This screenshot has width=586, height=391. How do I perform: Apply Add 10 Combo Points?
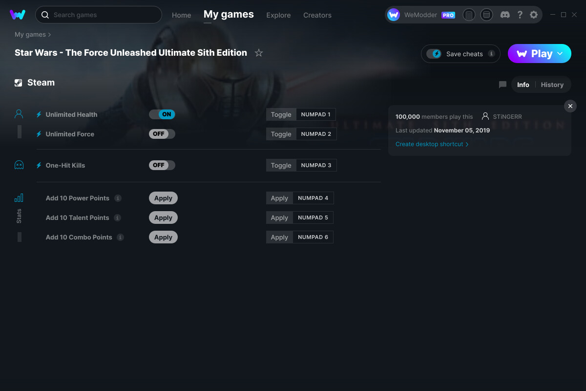click(x=163, y=237)
